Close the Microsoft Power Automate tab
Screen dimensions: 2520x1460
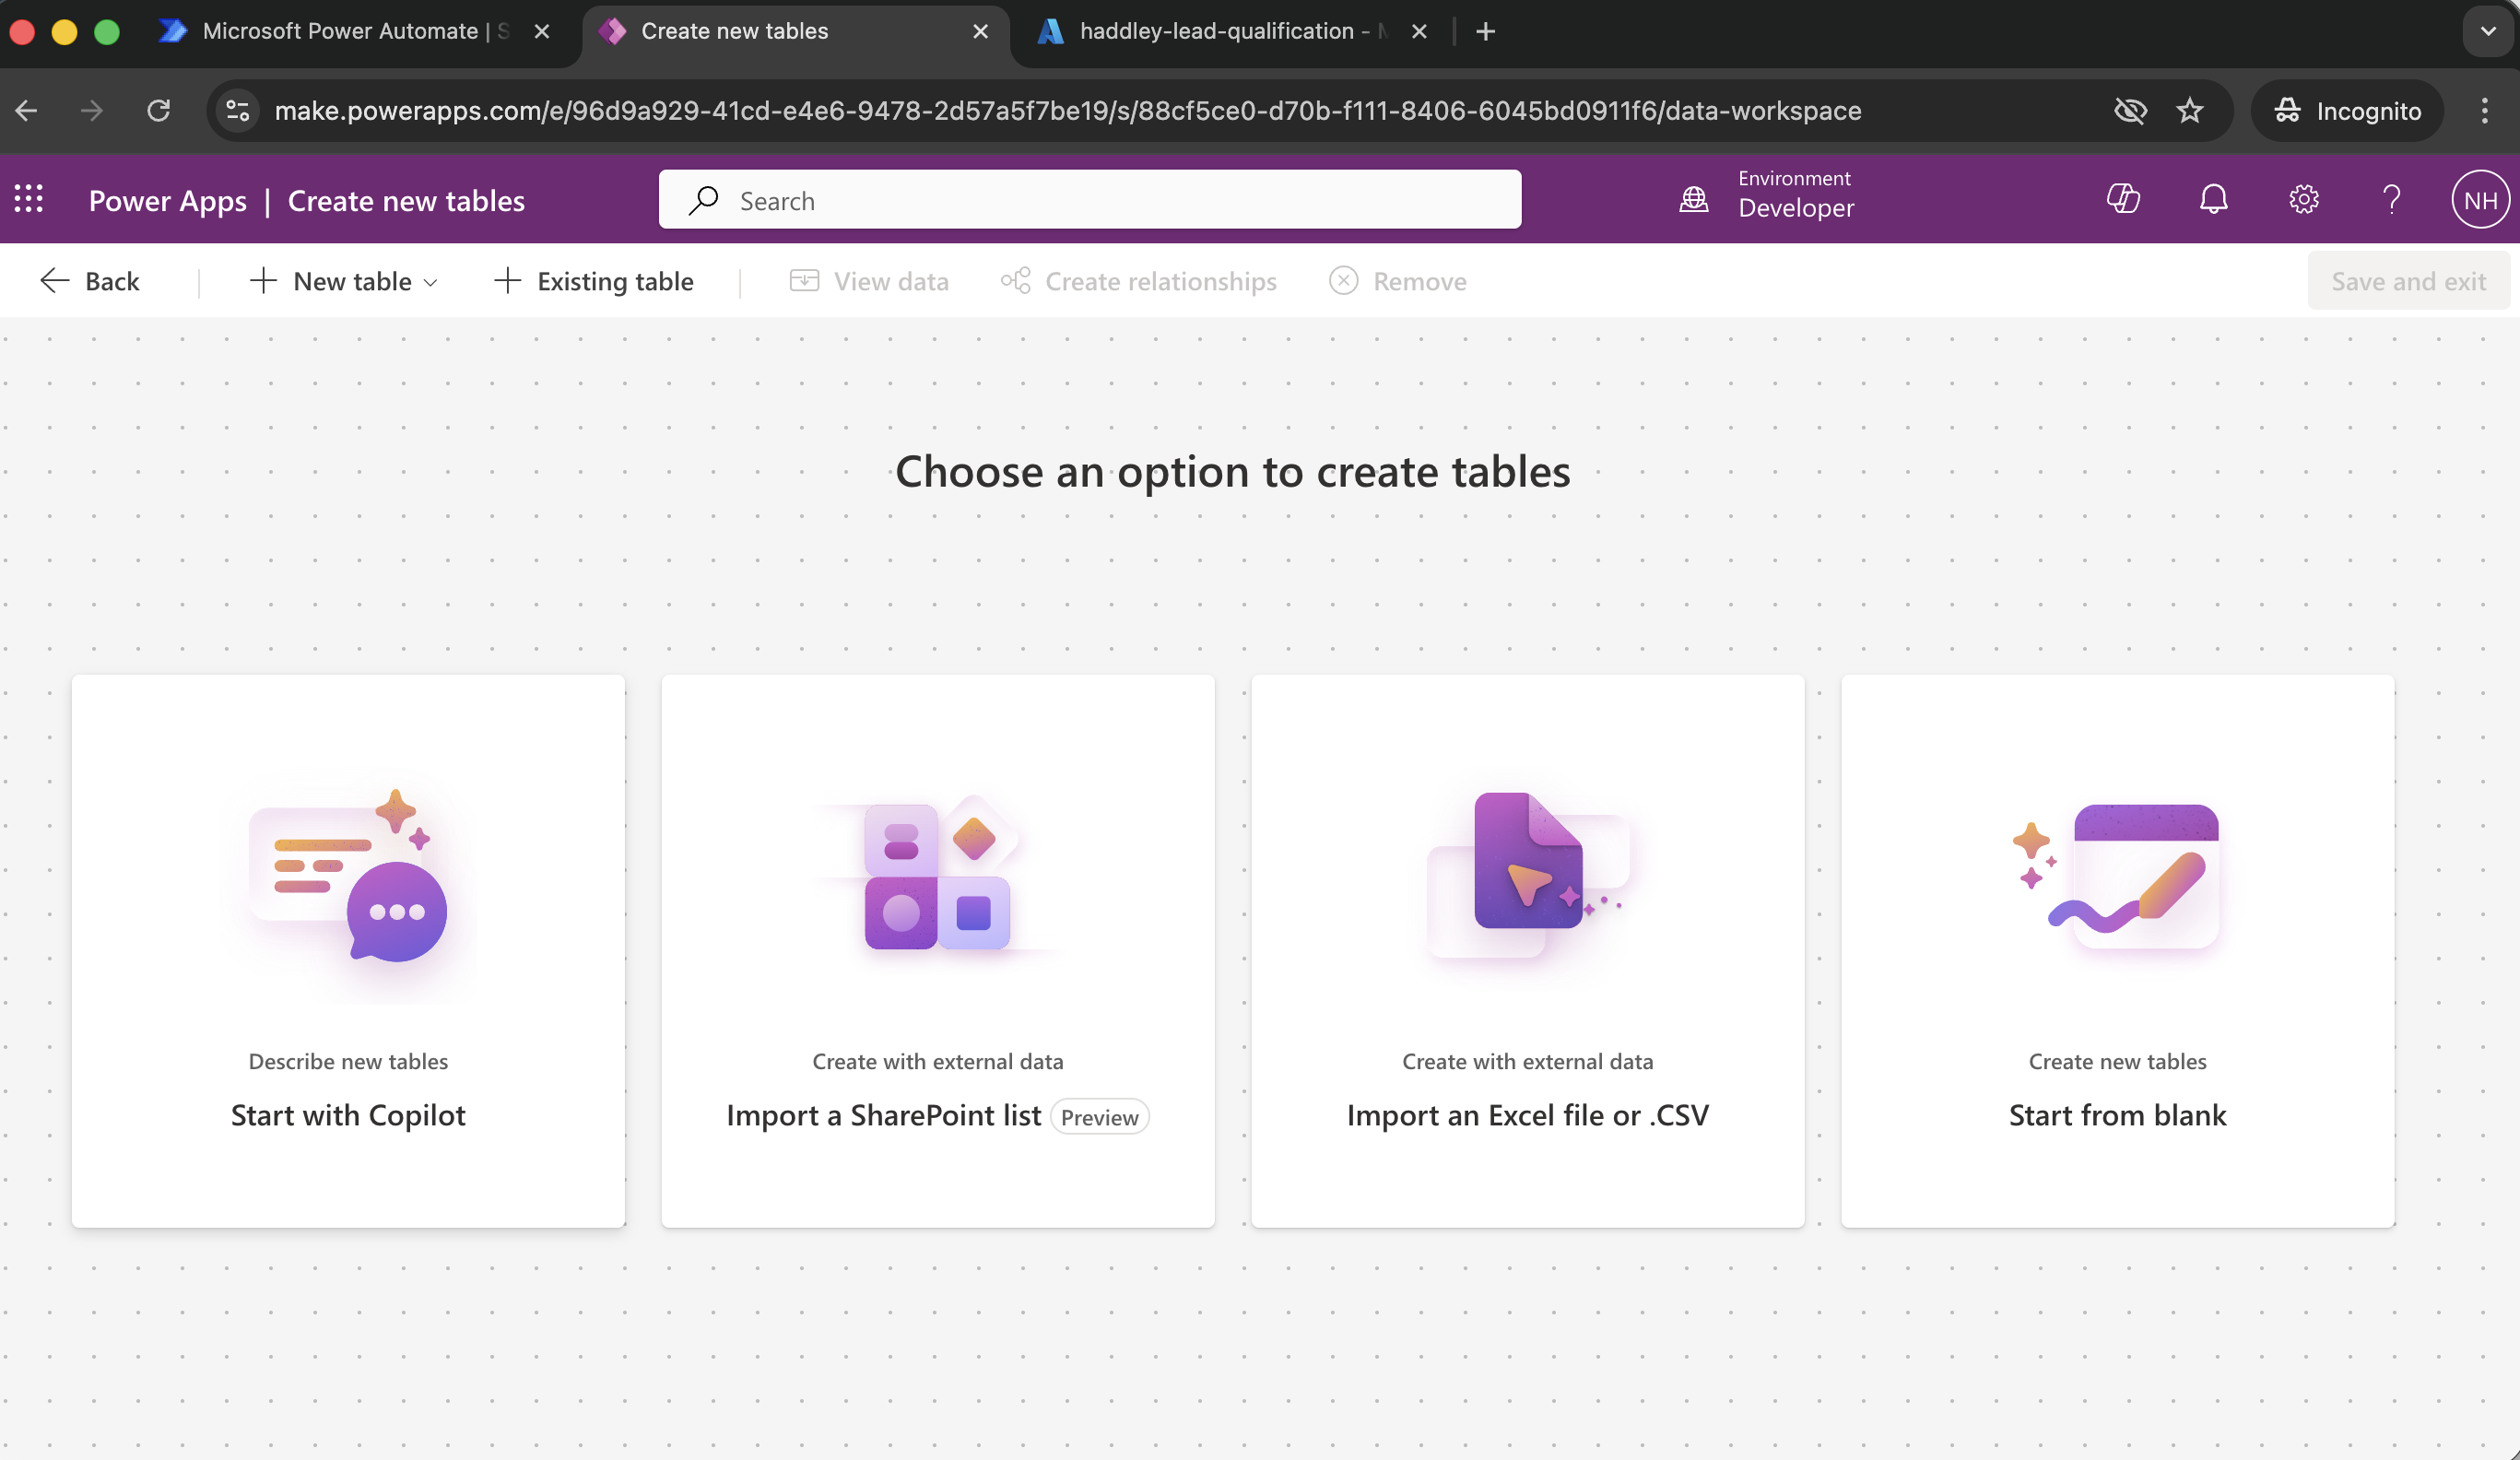pos(541,31)
